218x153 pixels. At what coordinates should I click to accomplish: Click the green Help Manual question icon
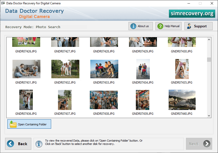pos(160,26)
